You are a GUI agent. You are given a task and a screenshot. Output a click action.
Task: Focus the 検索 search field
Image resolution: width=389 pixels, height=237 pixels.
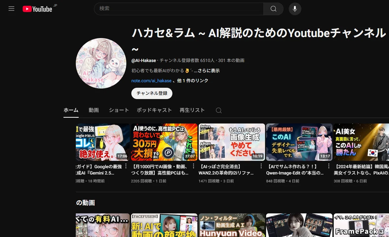(x=179, y=9)
